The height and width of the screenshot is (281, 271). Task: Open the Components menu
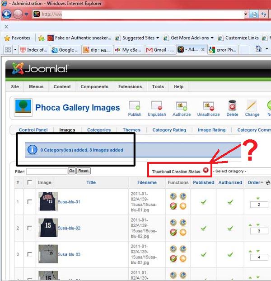[94, 87]
